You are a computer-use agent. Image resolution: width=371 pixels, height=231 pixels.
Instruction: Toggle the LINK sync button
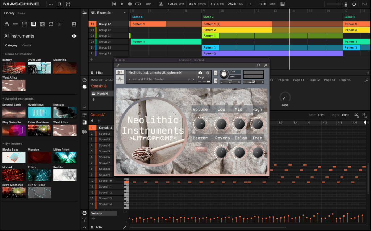[x=149, y=4]
